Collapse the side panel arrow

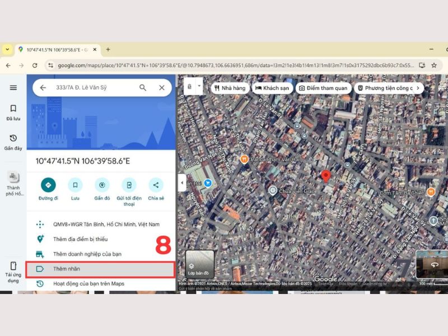coord(182,183)
